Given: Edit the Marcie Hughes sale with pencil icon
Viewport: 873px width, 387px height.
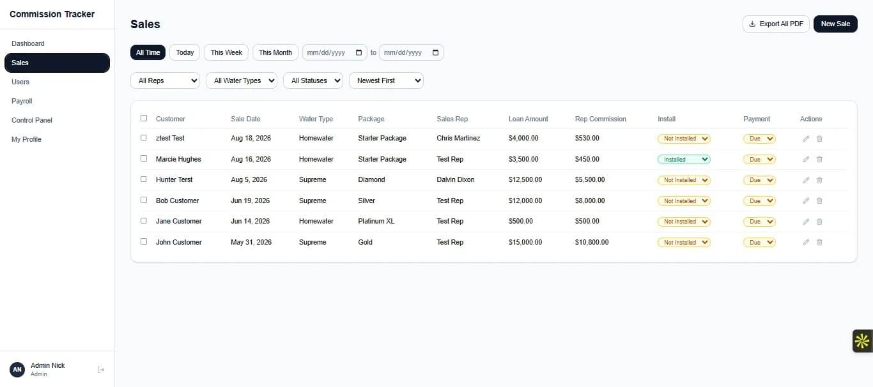Looking at the screenshot, I should (806, 159).
